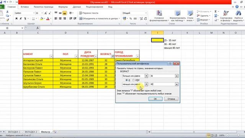
Task: Click the Format Painter brush icon
Action: (7, 20)
